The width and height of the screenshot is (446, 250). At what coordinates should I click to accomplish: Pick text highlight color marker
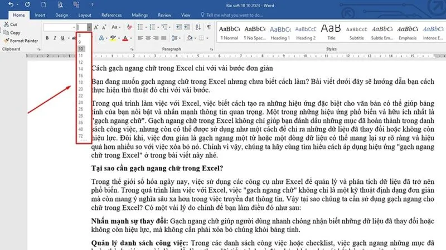point(113,38)
